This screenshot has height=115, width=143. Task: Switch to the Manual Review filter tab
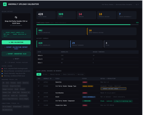pos(55,74)
